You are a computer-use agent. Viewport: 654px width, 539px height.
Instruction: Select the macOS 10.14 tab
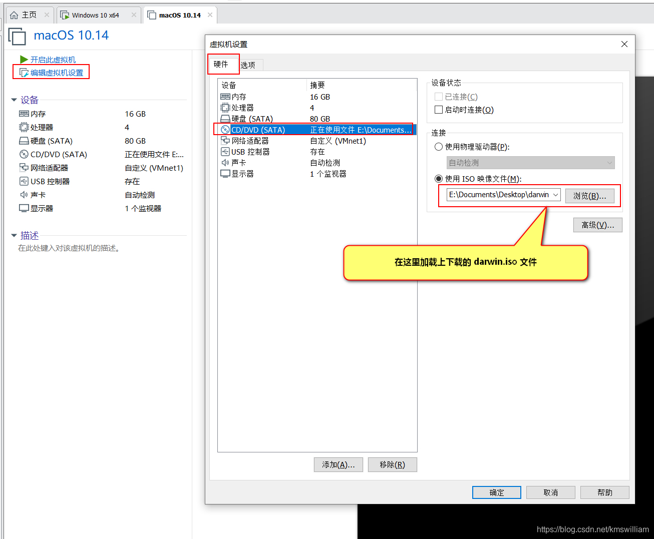tap(180, 15)
